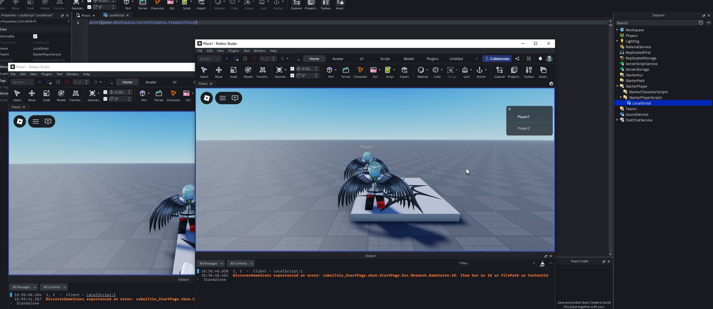Image resolution: width=713 pixels, height=309 pixels.
Task: Pick the Scale tool in the front Place1 window
Action: point(233,72)
